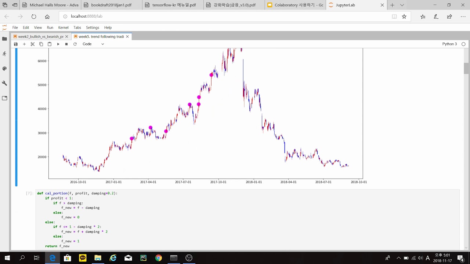Open the Cell Tools wrench panel

(x=4, y=83)
